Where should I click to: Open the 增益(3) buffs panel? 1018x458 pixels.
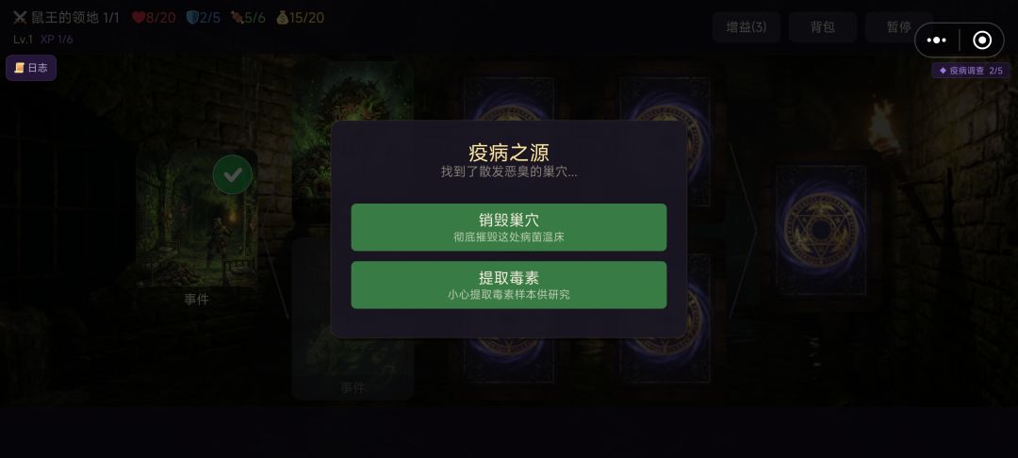(746, 27)
